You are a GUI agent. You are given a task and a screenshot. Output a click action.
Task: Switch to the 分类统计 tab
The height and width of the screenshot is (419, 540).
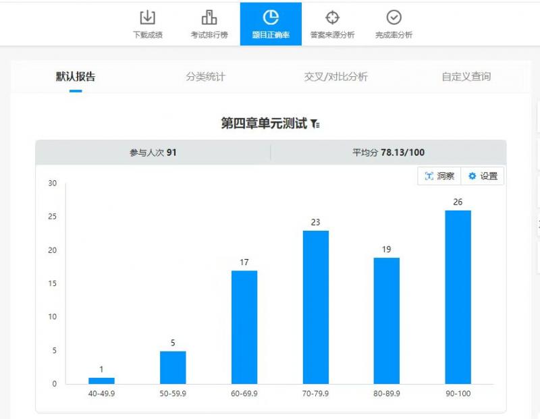tap(205, 77)
